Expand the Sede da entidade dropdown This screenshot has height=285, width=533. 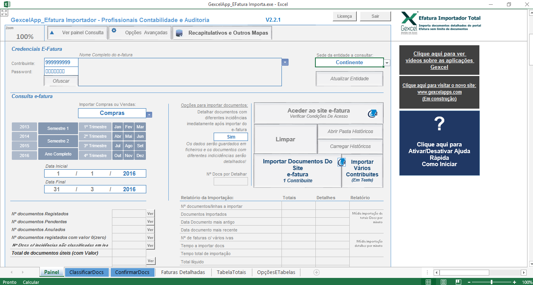pyautogui.click(x=387, y=63)
